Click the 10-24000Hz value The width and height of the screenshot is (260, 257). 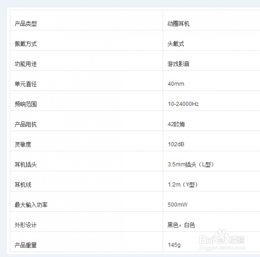click(183, 104)
